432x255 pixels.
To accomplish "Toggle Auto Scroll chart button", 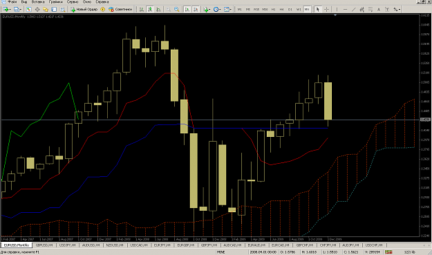I will tap(187, 10).
